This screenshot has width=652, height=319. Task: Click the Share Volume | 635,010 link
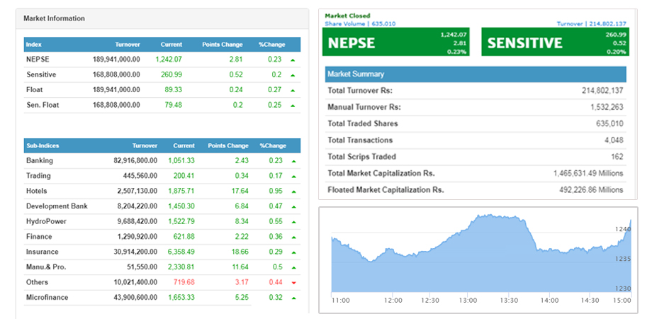[x=360, y=23]
